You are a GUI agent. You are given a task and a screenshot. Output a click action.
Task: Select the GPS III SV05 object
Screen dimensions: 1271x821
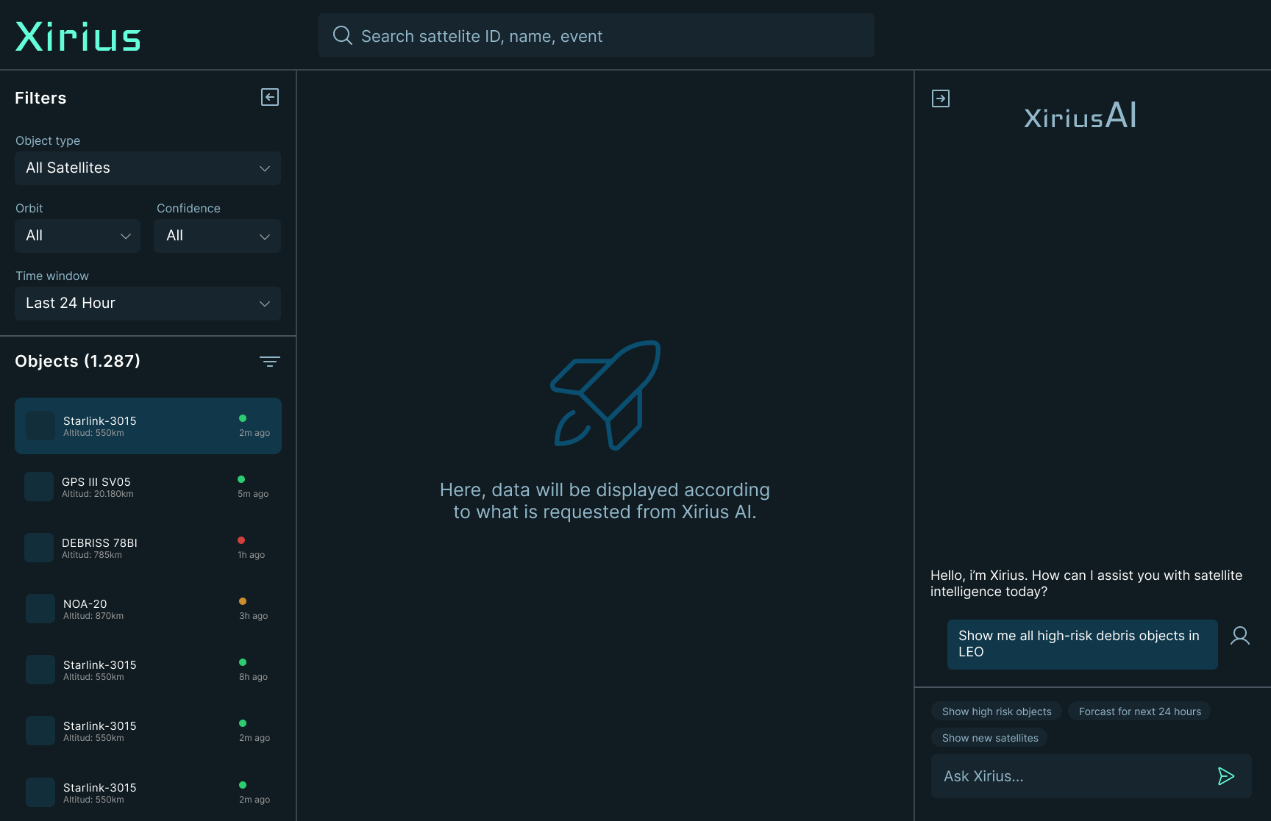coord(148,487)
